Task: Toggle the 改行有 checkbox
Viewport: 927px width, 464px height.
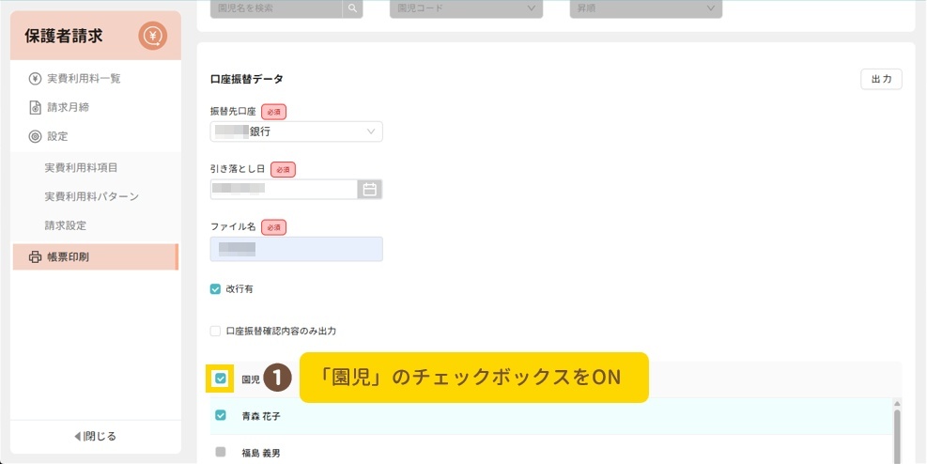Action: click(x=216, y=289)
